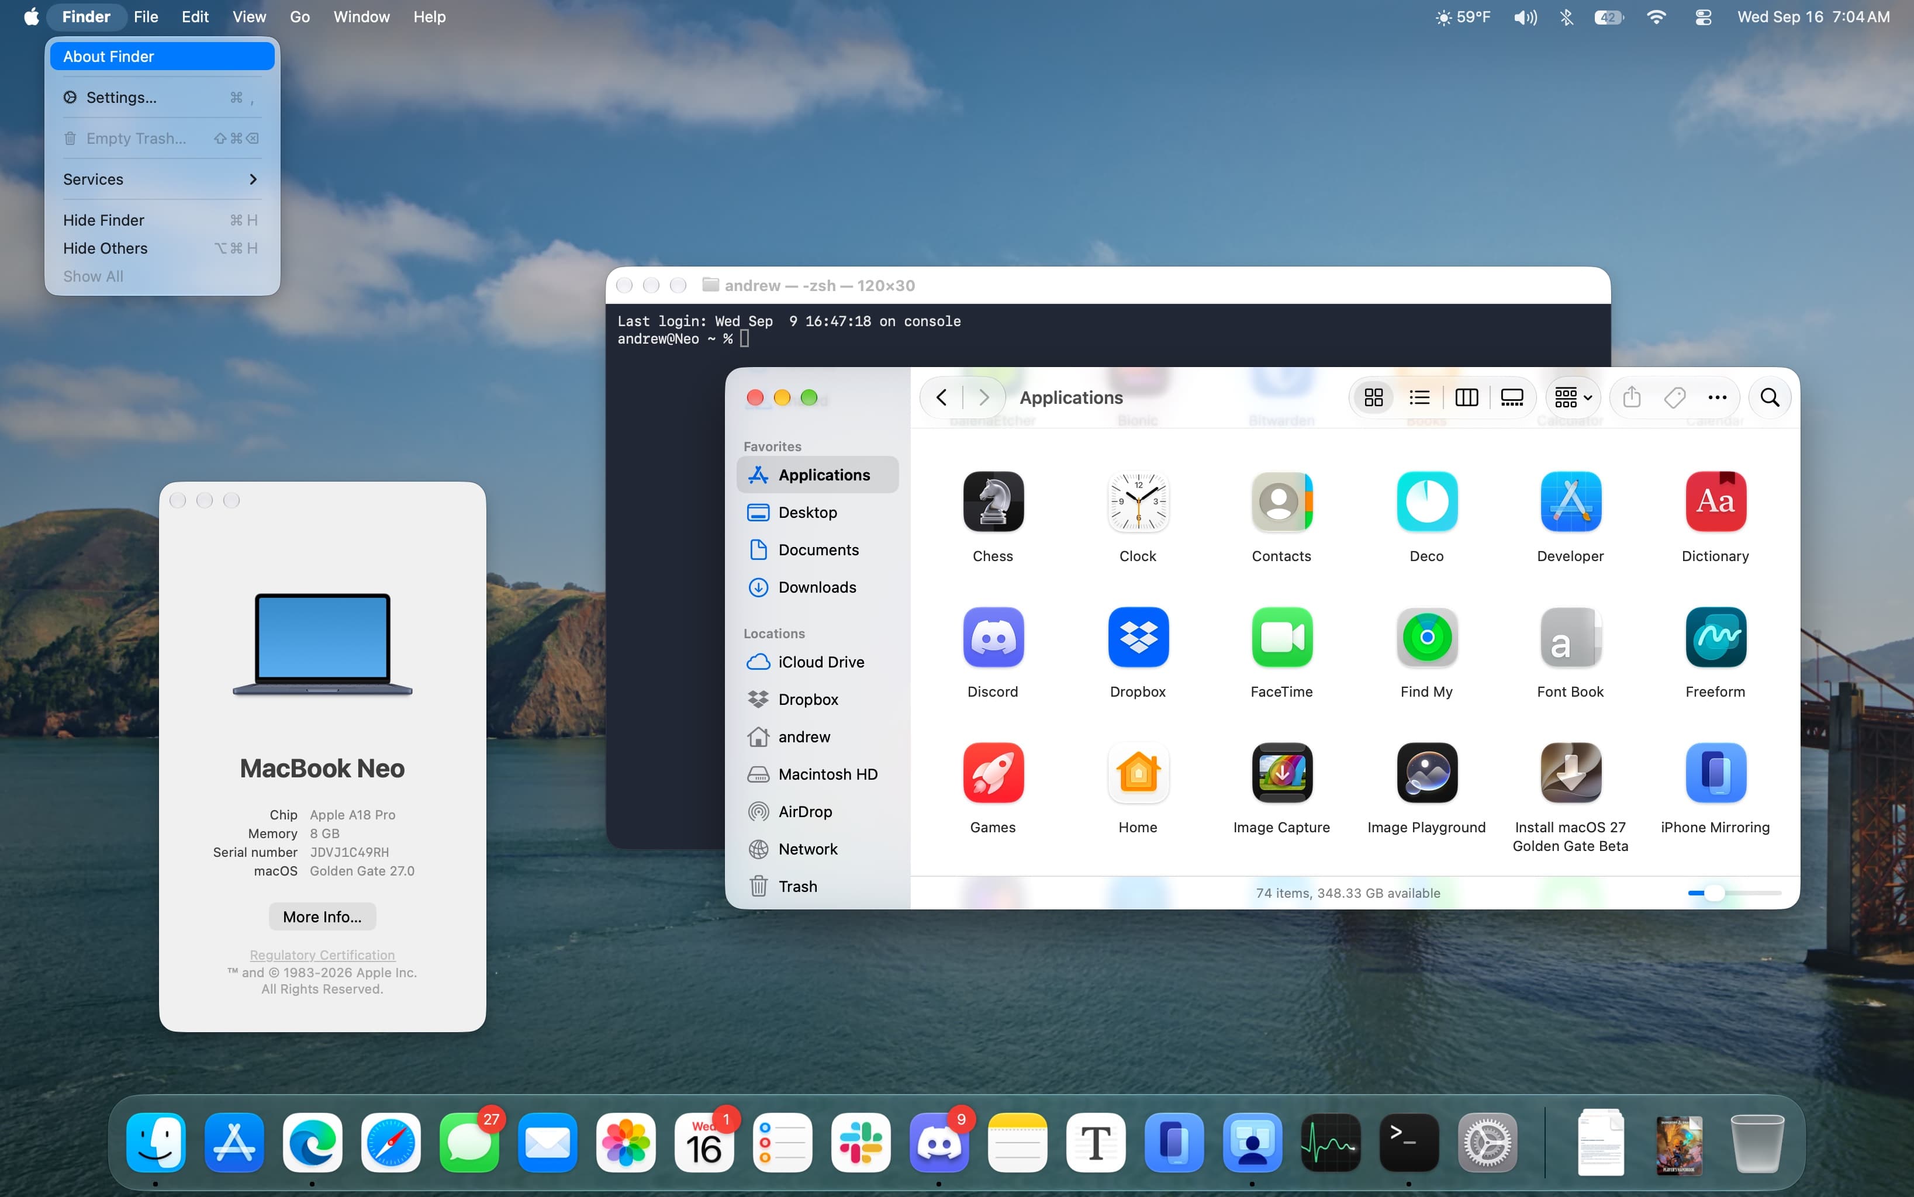Open the Dictionary app icon
This screenshot has height=1197, width=1914.
pos(1715,502)
